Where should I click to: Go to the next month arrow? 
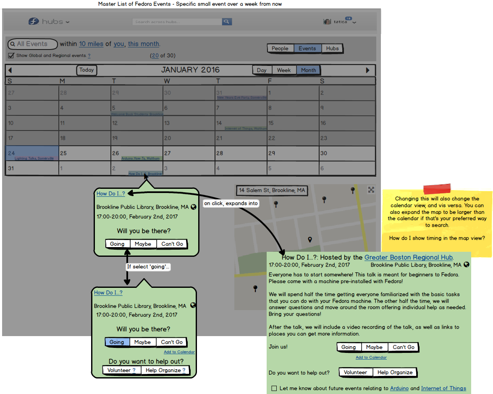click(x=367, y=70)
